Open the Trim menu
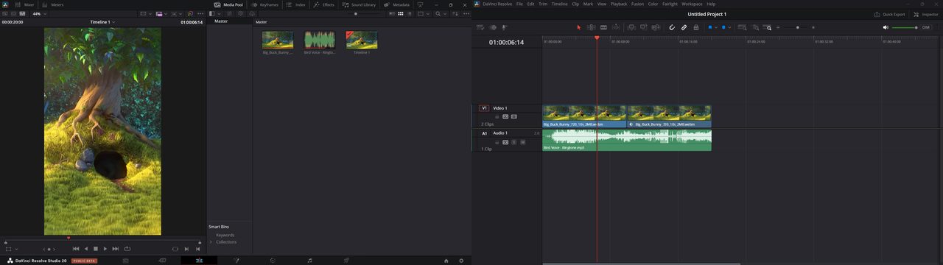This screenshot has width=943, height=265. [543, 4]
